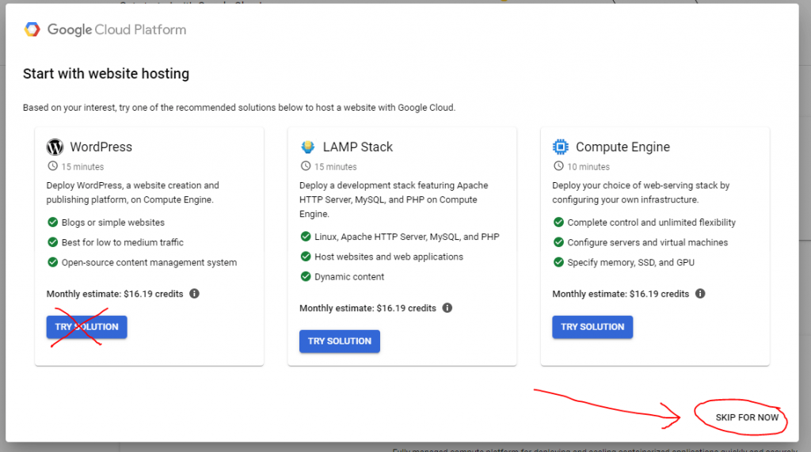Viewport: 811px width, 452px height.
Task: Open info icon for WordPress monthly estimate
Action: click(195, 294)
